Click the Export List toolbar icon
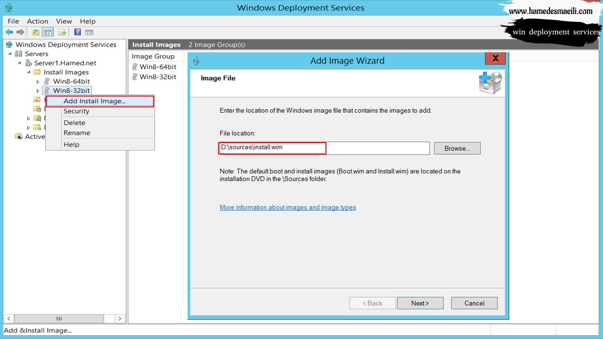This screenshot has height=339, width=603. click(62, 32)
